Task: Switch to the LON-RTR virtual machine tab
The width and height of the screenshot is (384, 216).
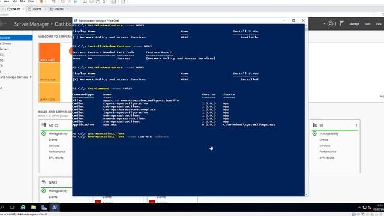Action: click(36, 9)
